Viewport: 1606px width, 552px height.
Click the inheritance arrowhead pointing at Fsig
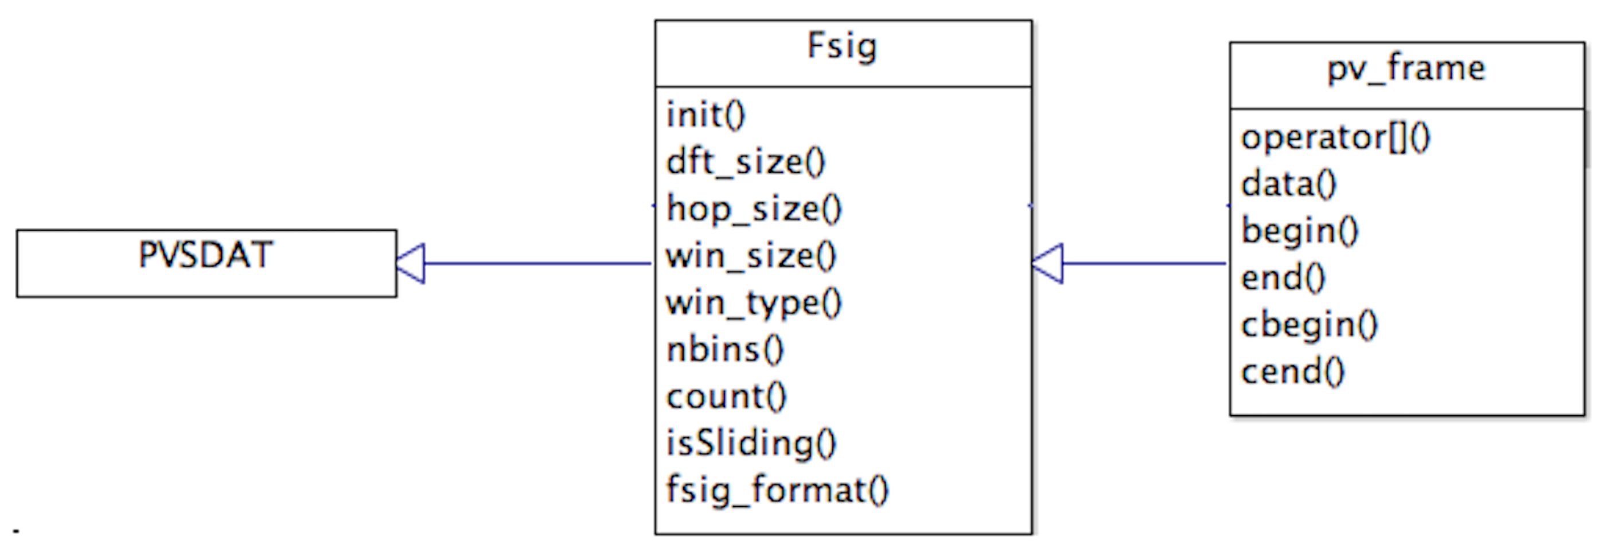tap(1048, 263)
